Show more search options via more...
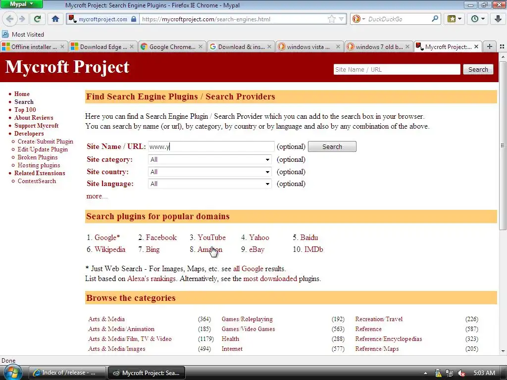This screenshot has height=380, width=507. (x=97, y=196)
